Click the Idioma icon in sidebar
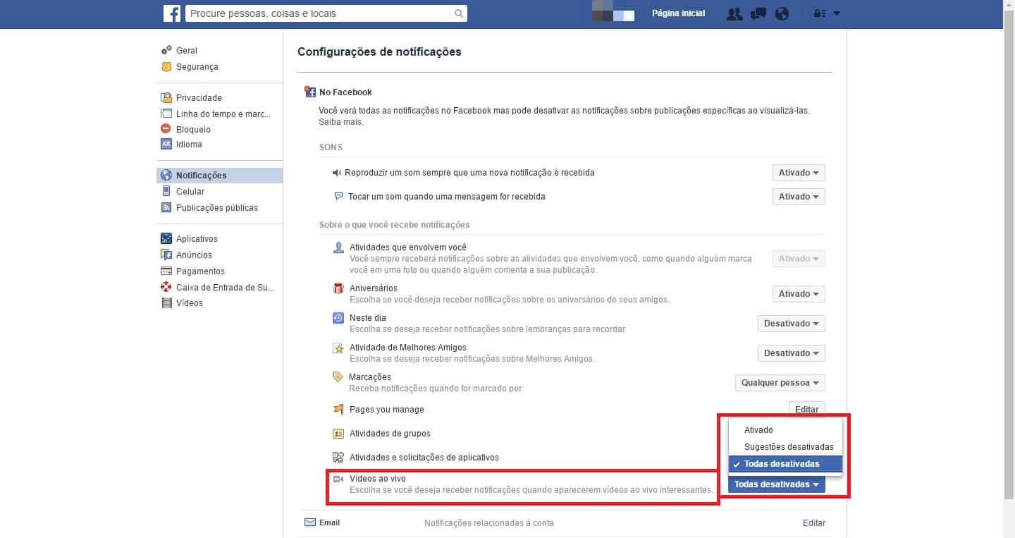Screen dimensions: 1015x538 [166, 144]
